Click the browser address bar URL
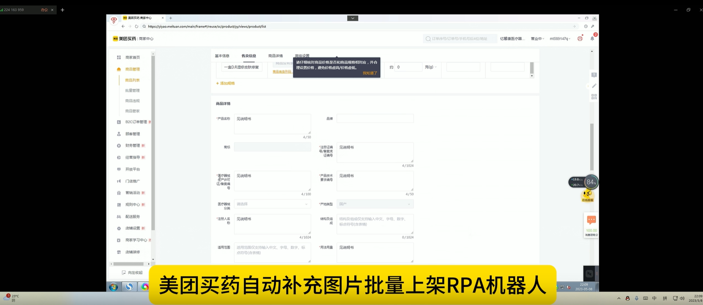 [207, 27]
